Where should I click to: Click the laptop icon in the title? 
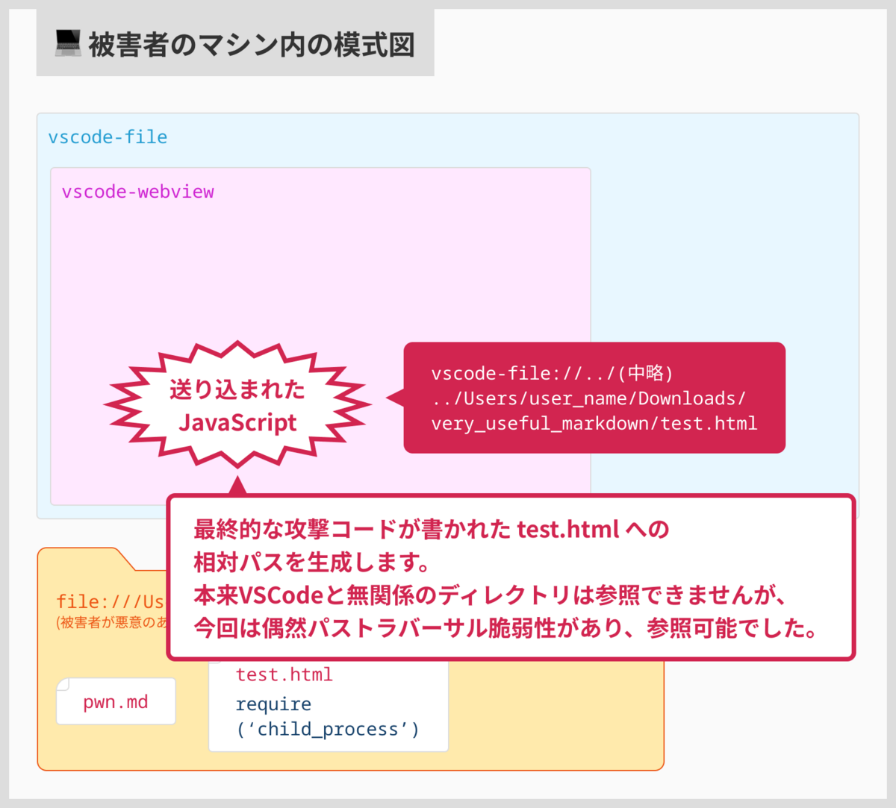pos(68,44)
